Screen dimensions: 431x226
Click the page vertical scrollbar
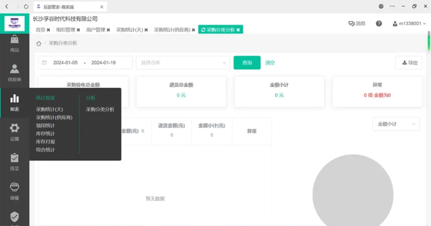pyautogui.click(x=429, y=41)
